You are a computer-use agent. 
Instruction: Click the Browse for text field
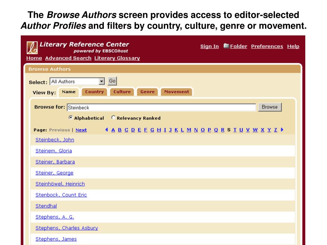[x=161, y=108]
